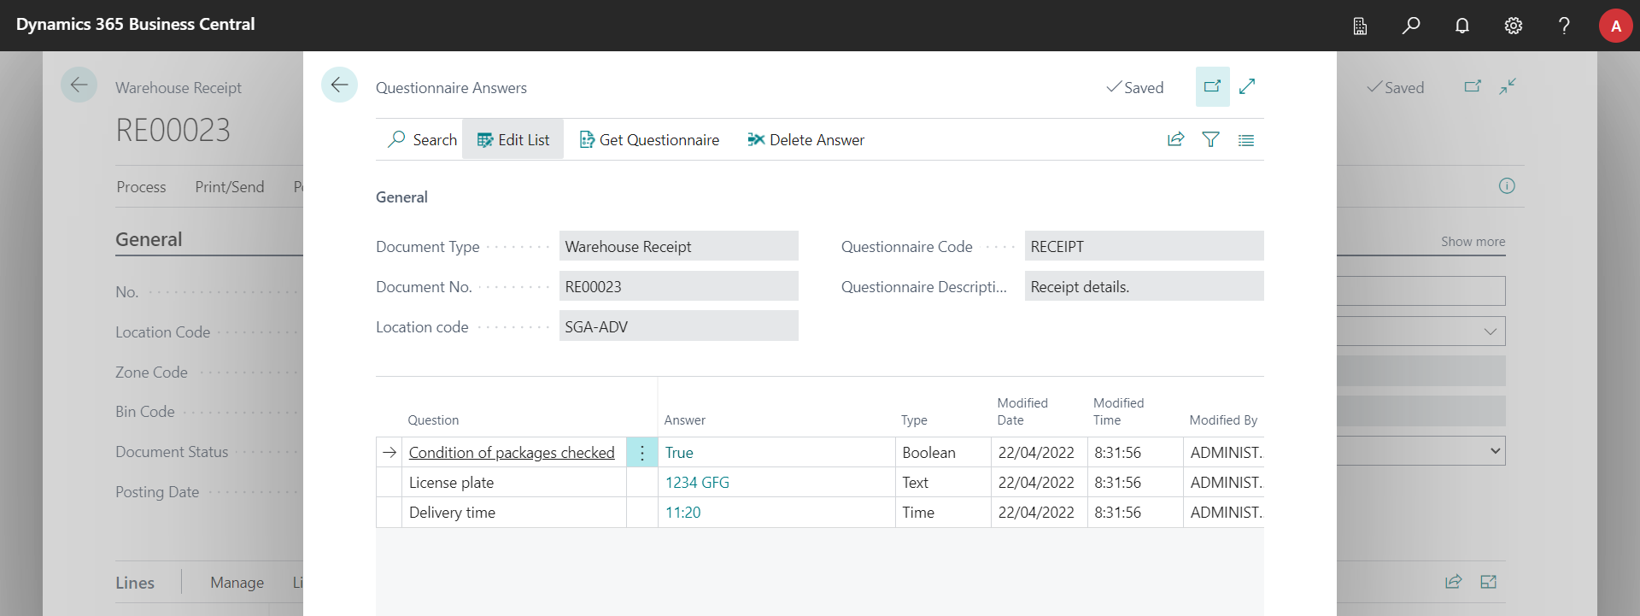This screenshot has width=1640, height=616.
Task: Click Delete Answer action
Action: click(x=805, y=139)
